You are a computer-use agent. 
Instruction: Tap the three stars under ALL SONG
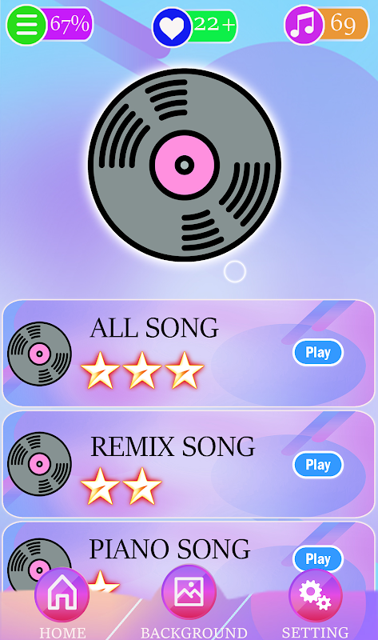tap(142, 370)
